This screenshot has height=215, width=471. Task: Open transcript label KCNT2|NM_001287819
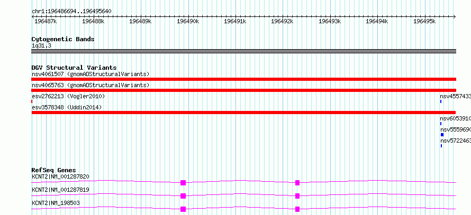pos(60,190)
